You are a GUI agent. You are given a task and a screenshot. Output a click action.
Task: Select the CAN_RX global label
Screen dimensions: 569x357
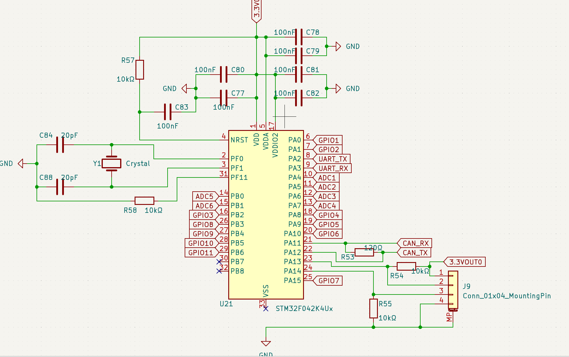(x=414, y=243)
